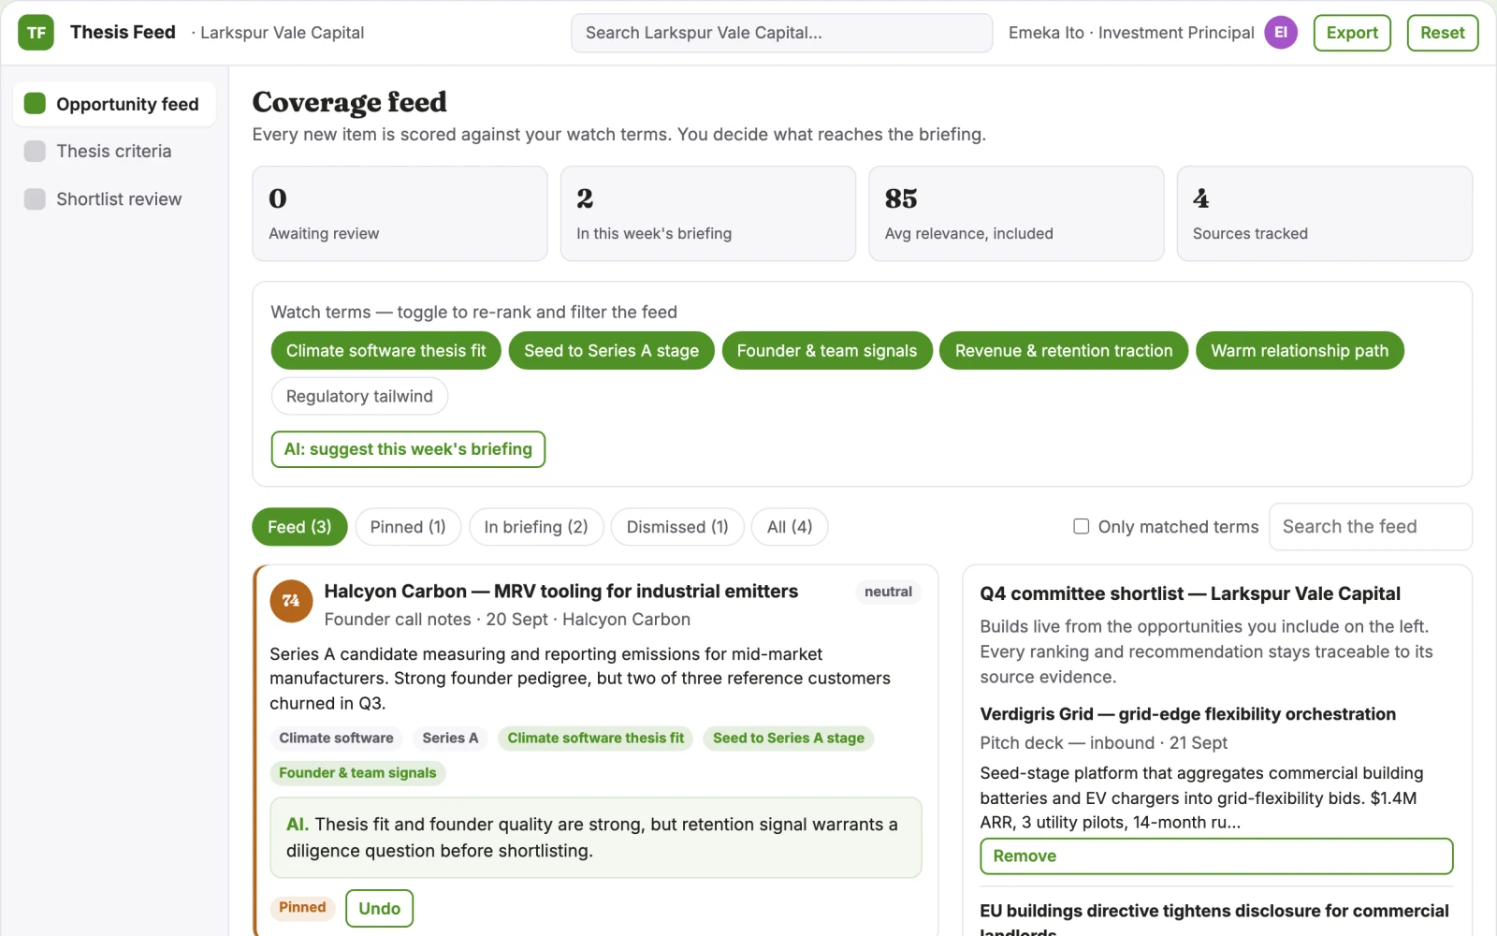Click the Pinned status label
Viewport: 1497px width, 936px height.
(x=302, y=907)
